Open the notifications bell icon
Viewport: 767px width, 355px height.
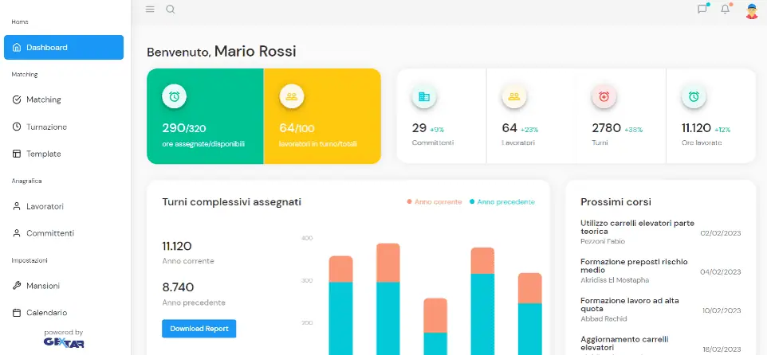726,10
